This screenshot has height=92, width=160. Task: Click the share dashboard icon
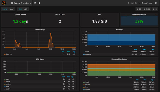(35, 3)
